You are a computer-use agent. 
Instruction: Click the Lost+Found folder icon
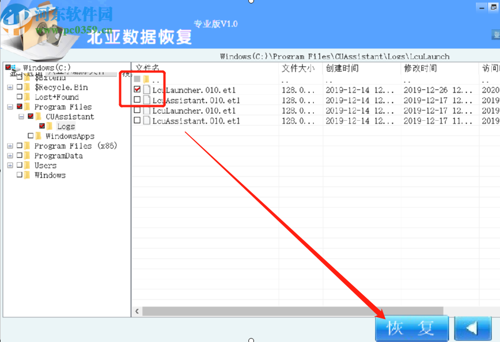[x=28, y=97]
